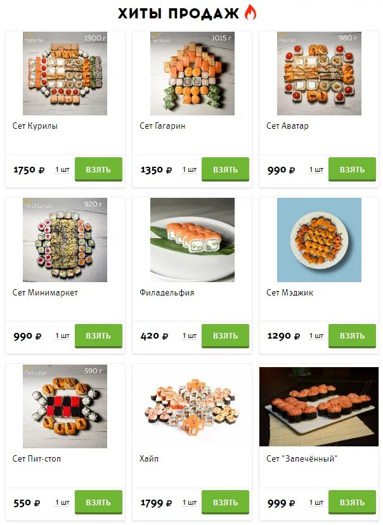Open the 1 шт quantity selector for Сет Минимаркет
The width and height of the screenshot is (383, 525).
click(x=62, y=336)
